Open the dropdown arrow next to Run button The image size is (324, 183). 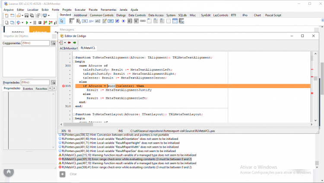(x=31, y=22)
